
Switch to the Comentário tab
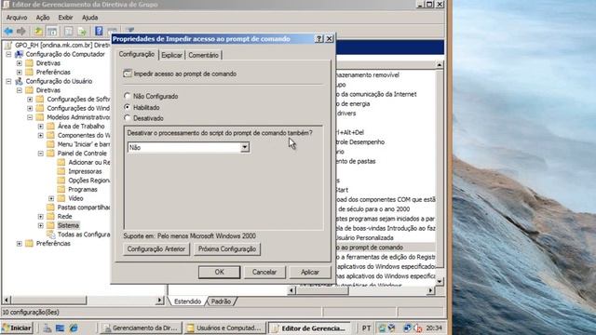pyautogui.click(x=203, y=55)
